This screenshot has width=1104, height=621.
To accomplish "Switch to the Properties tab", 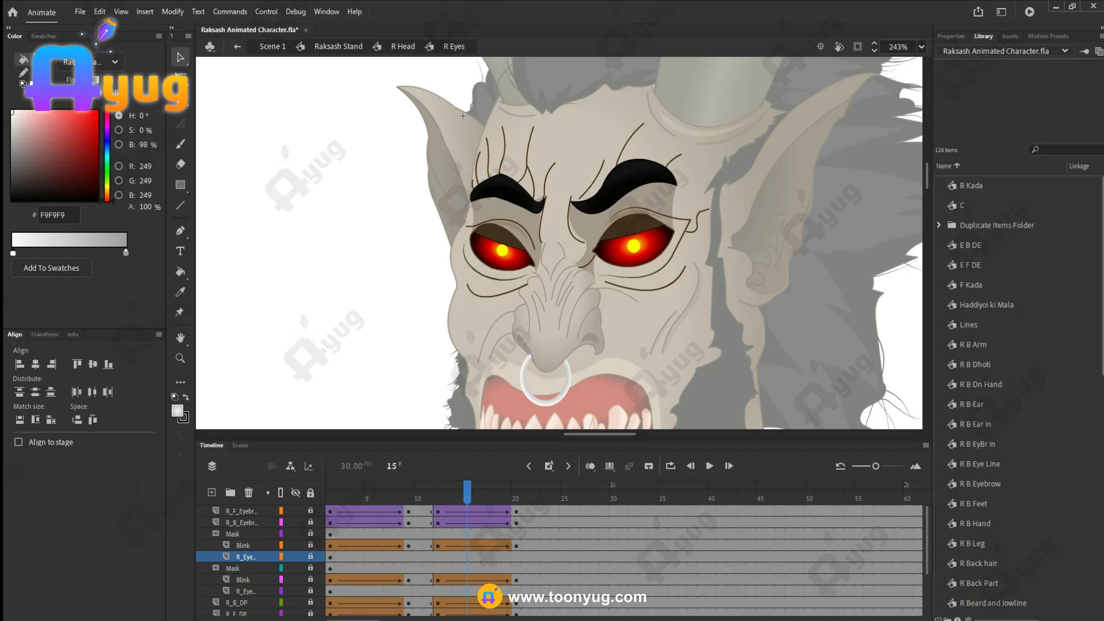I will click(950, 36).
